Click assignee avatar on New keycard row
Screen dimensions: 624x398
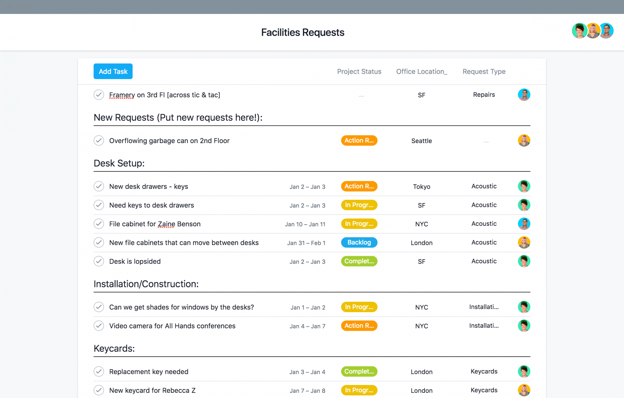tap(524, 390)
